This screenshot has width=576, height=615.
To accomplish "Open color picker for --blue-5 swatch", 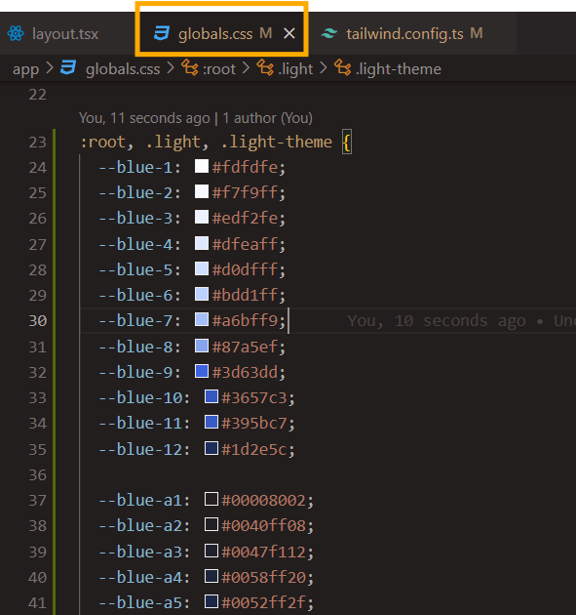I will [x=202, y=269].
